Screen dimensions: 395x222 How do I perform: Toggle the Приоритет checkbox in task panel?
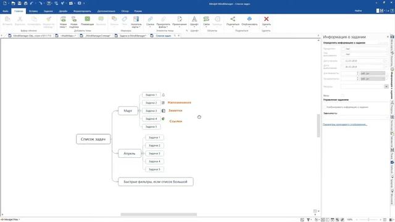pyautogui.click(x=343, y=49)
